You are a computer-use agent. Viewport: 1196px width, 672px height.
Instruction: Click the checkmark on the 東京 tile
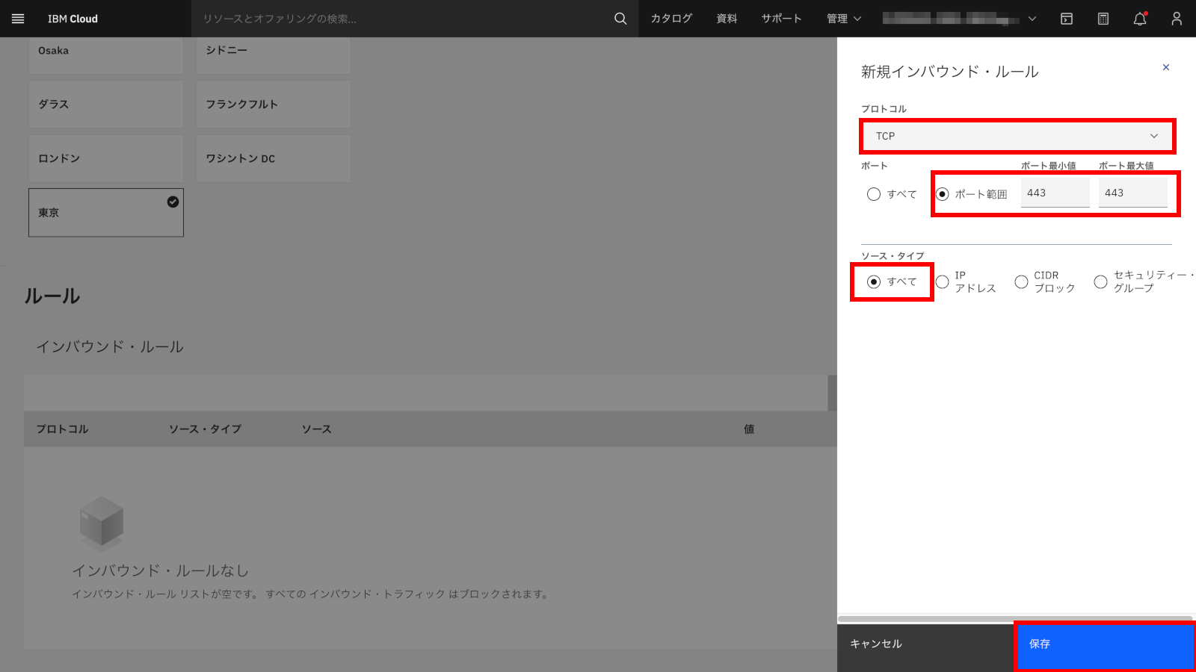[172, 201]
